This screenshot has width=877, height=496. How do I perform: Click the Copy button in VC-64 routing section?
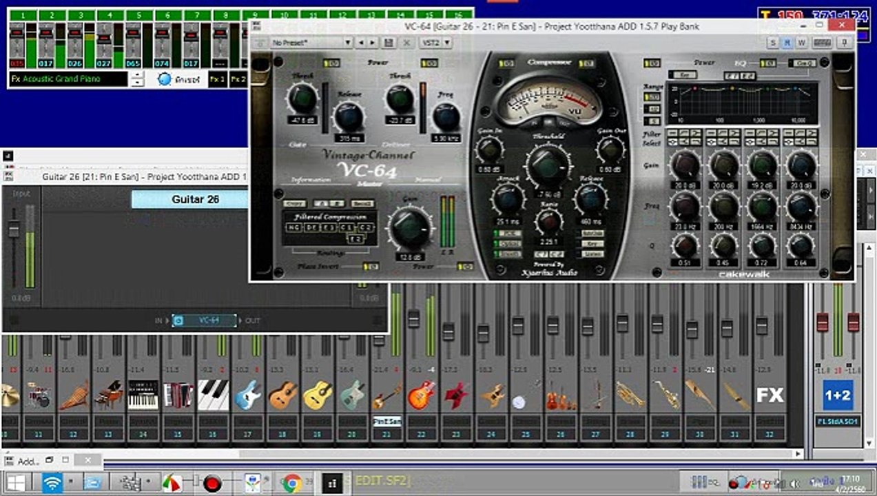coord(296,204)
